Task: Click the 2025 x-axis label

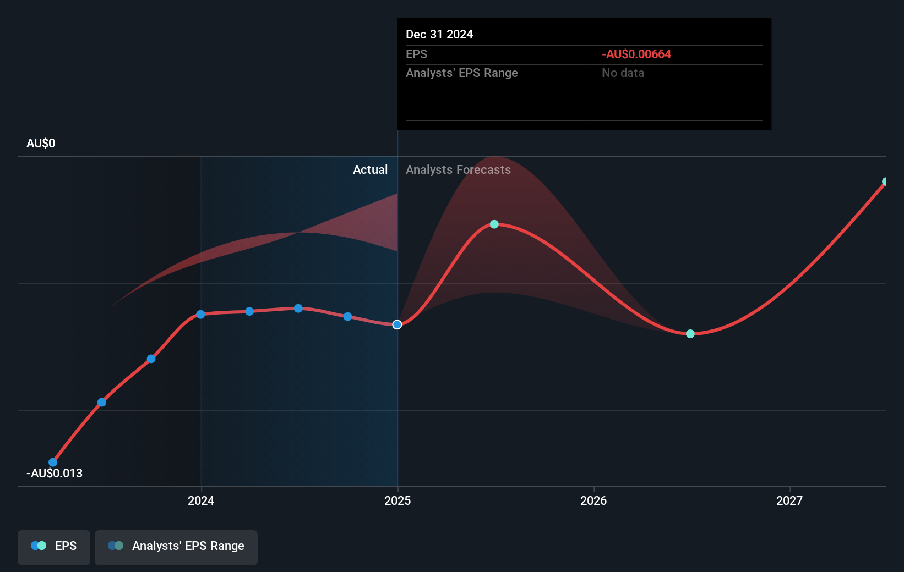Action: tap(397, 501)
